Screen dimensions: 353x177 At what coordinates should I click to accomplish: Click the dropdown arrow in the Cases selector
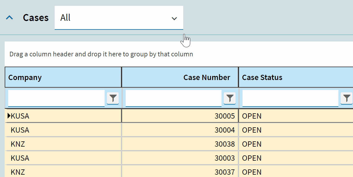coord(174,18)
